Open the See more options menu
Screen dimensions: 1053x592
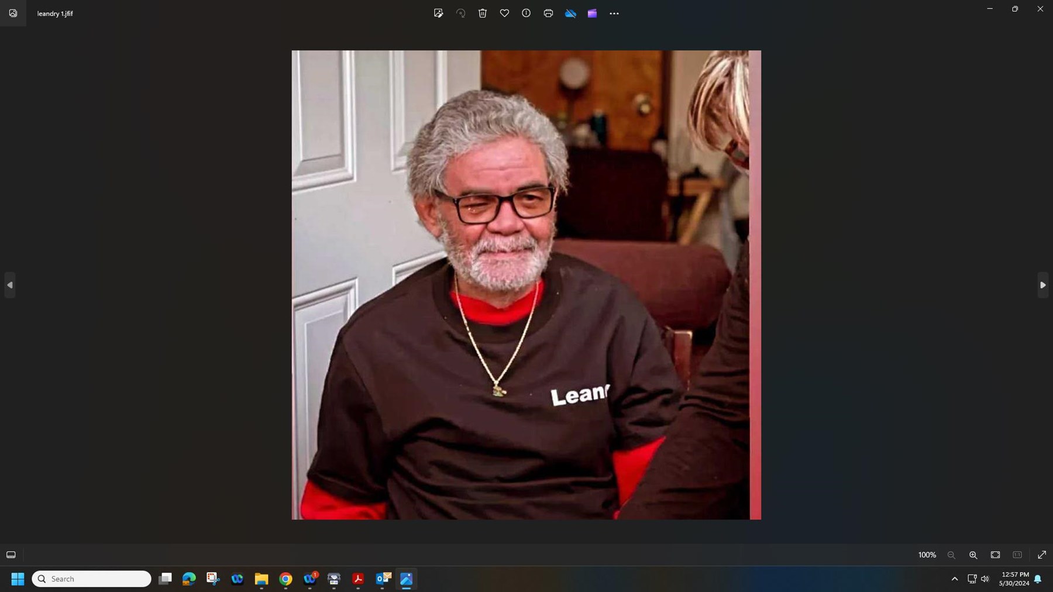[613, 13]
